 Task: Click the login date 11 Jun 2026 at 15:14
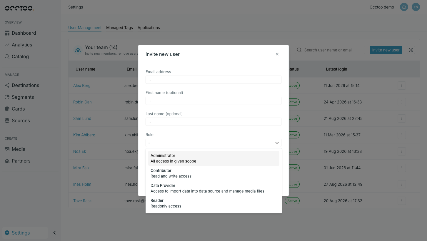click(x=342, y=86)
